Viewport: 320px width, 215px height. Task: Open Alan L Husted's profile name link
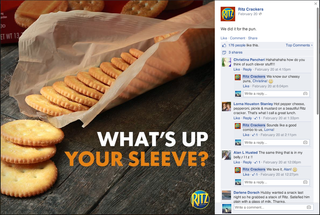pyautogui.click(x=245, y=152)
